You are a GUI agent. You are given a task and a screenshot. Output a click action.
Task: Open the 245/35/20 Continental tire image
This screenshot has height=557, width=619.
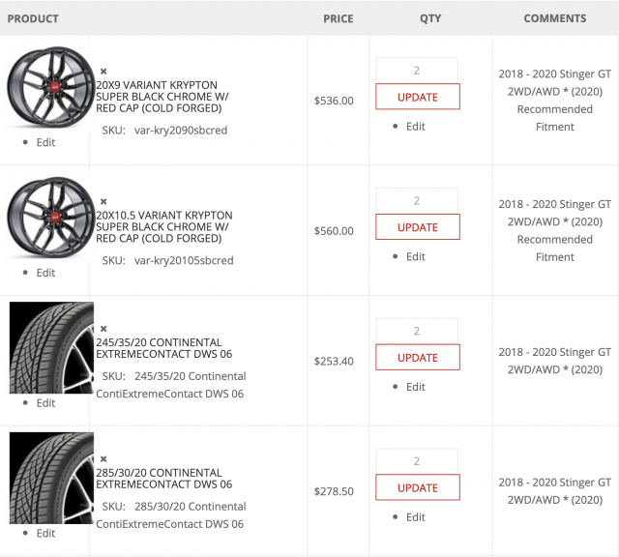(51, 347)
